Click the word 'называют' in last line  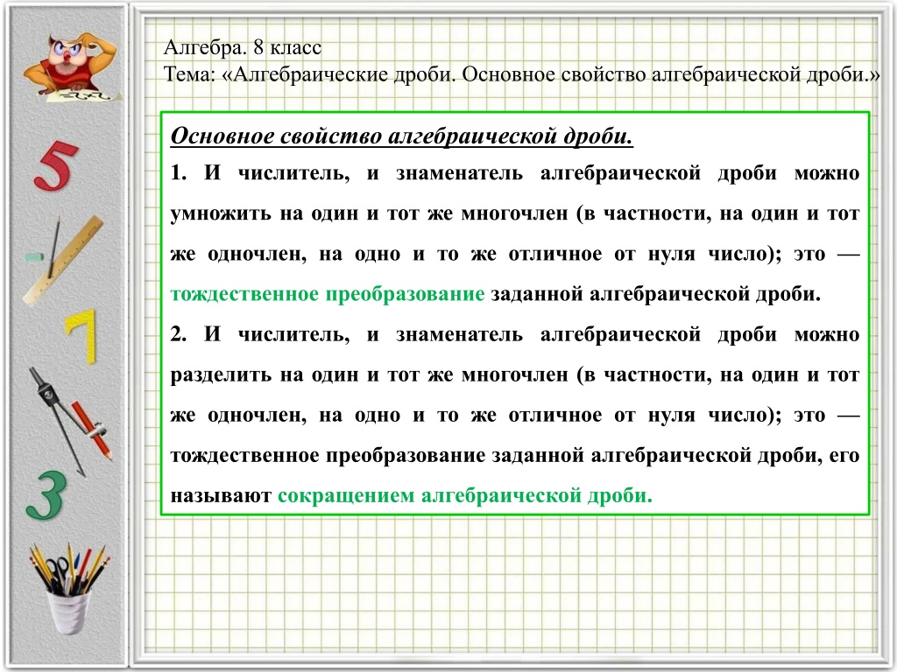pos(221,495)
